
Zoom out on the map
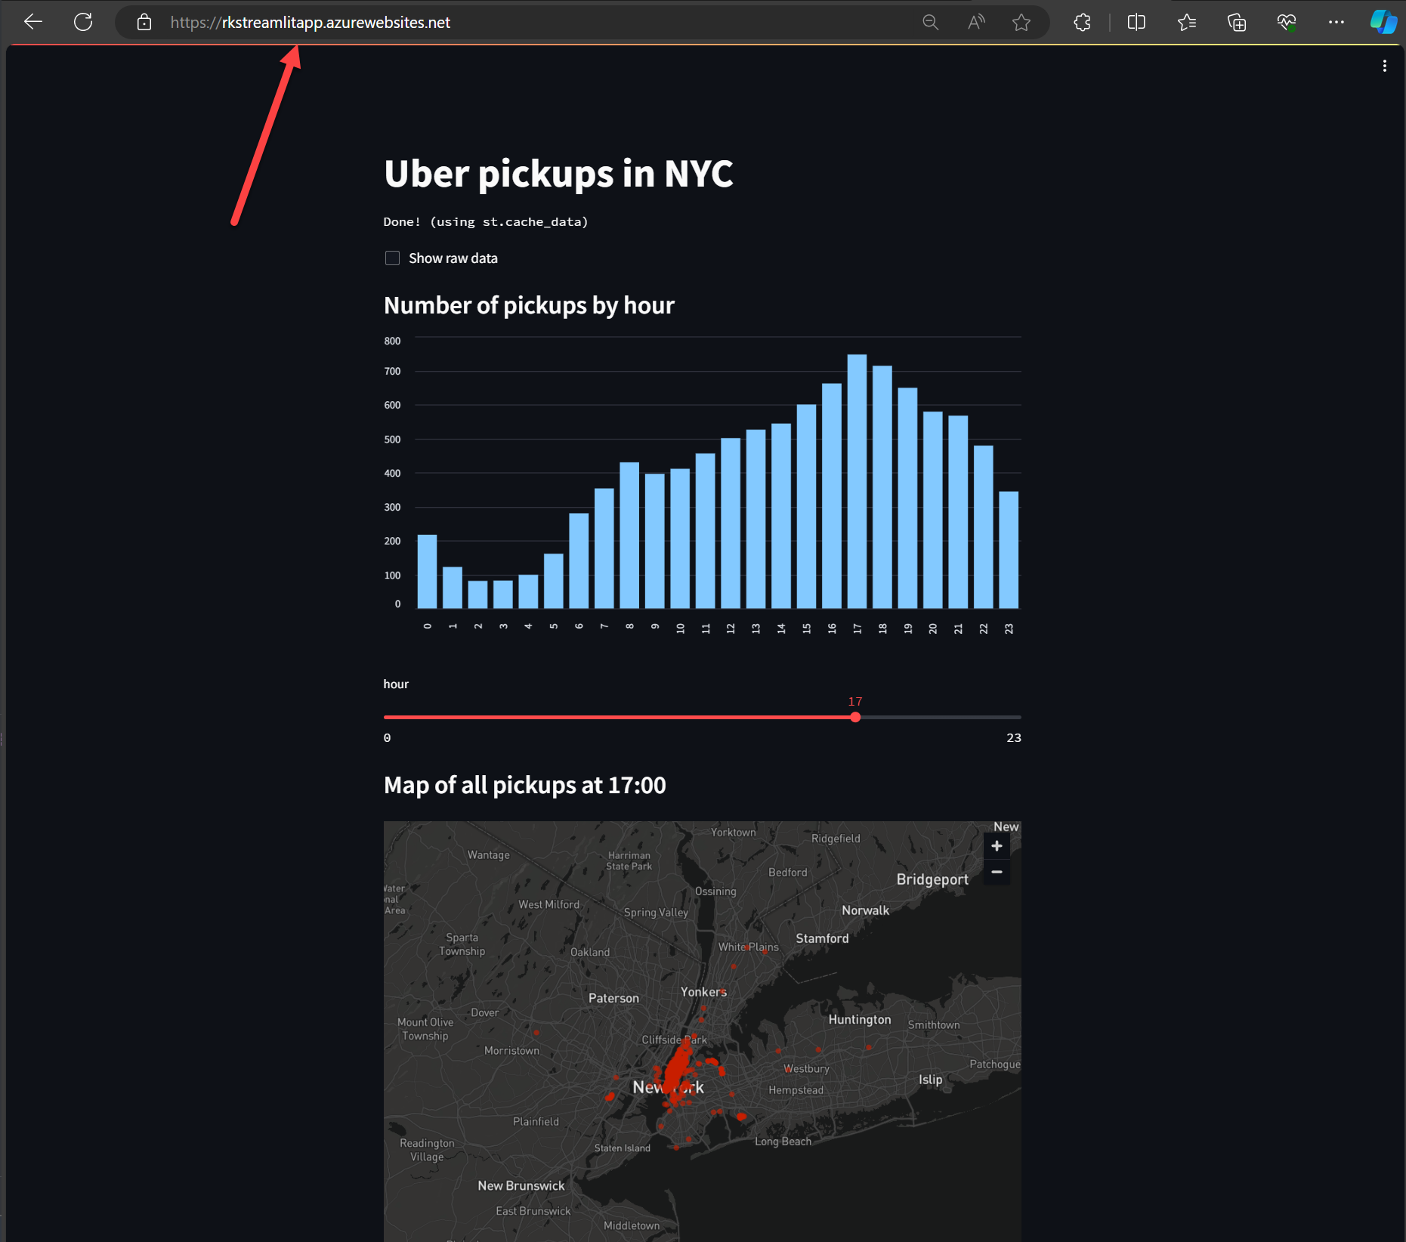[997, 873]
